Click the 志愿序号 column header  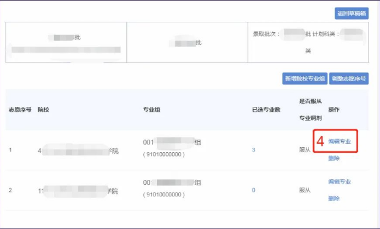coord(20,110)
